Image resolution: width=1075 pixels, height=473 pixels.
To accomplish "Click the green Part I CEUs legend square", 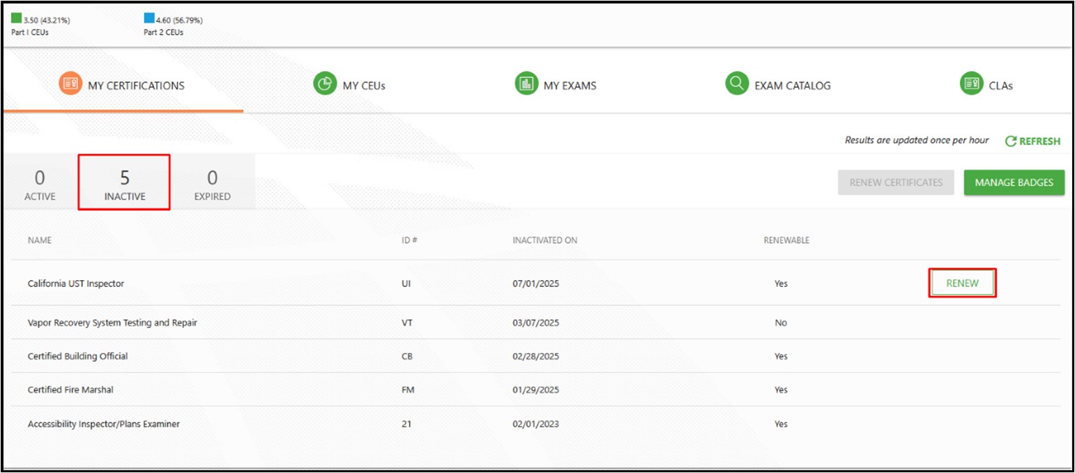I will (x=16, y=19).
